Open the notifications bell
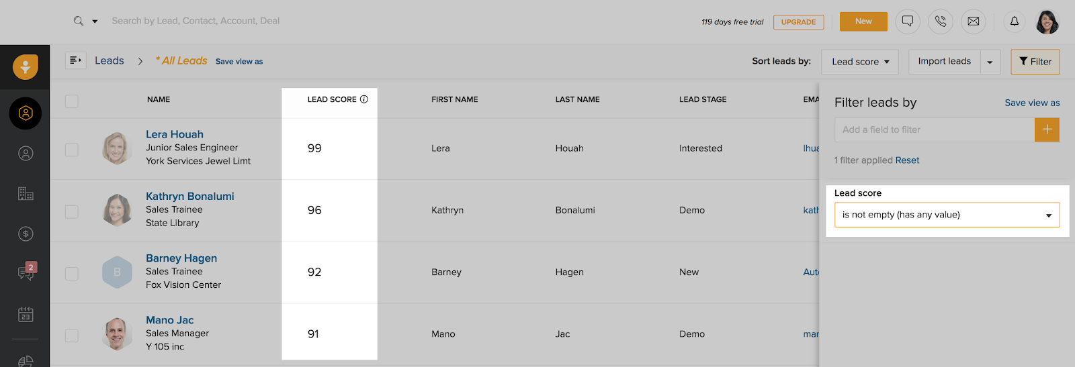1075x367 pixels. click(1015, 21)
